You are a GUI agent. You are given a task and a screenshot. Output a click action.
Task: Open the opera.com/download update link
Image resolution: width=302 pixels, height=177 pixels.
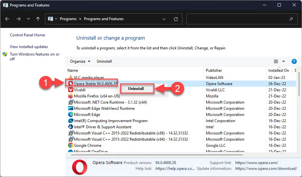pos(266,169)
